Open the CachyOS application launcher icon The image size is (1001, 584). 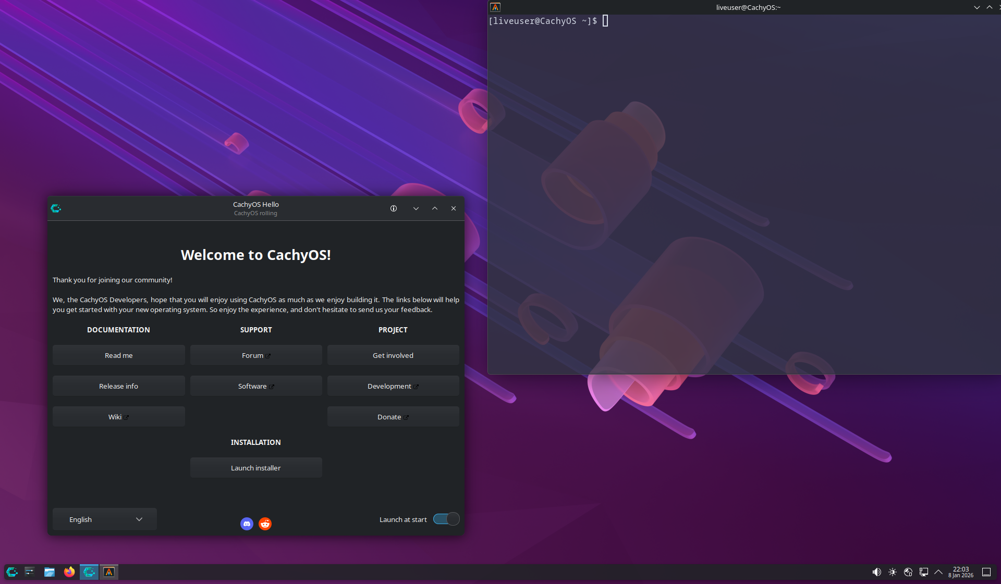(11, 571)
